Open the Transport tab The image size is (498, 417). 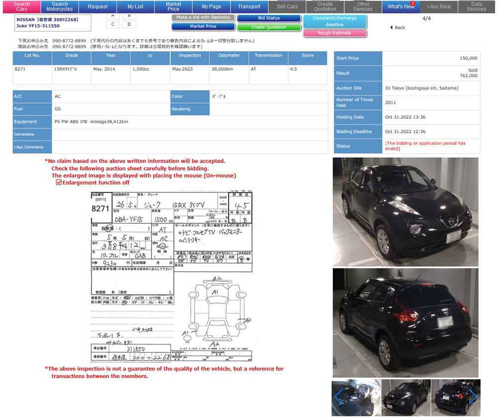249,6
